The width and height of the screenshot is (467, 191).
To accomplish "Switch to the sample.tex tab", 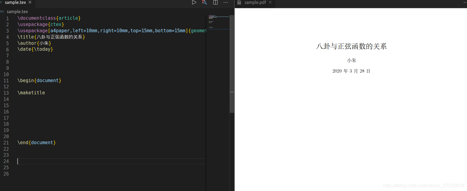I will [15, 2].
